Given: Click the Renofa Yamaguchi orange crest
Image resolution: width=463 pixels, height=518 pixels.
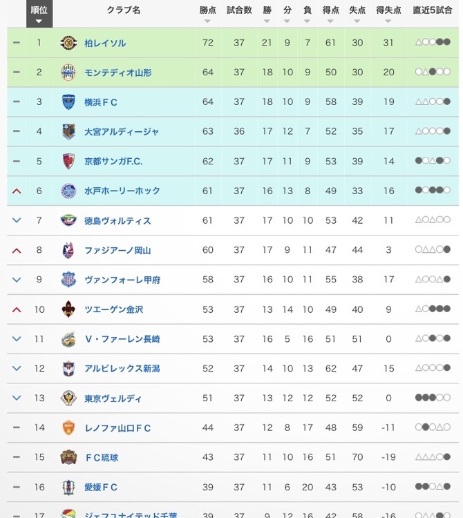Looking at the screenshot, I should pos(68,428).
